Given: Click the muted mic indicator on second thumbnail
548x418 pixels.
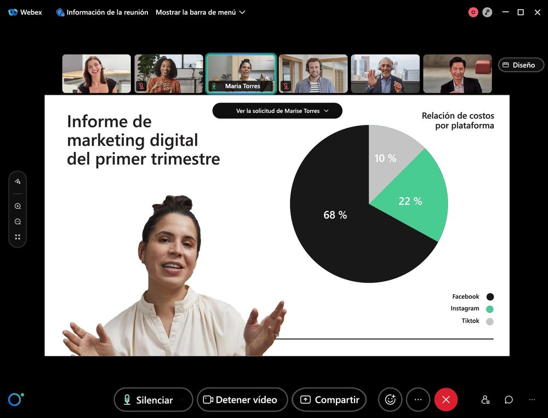Looking at the screenshot, I should coord(139,85).
